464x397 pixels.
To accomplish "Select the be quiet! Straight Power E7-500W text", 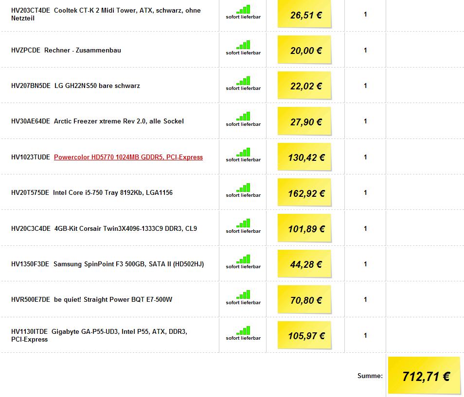I will tap(113, 299).
